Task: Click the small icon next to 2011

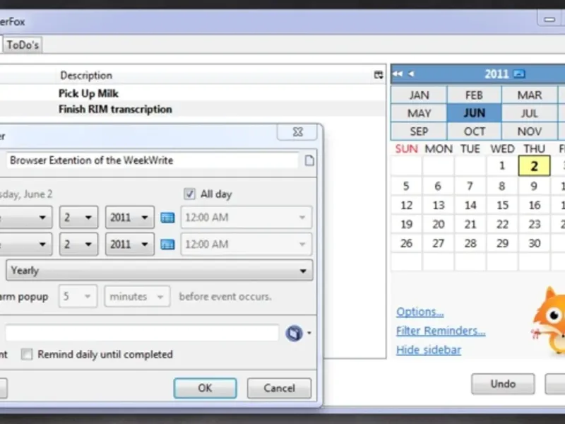Action: point(519,74)
